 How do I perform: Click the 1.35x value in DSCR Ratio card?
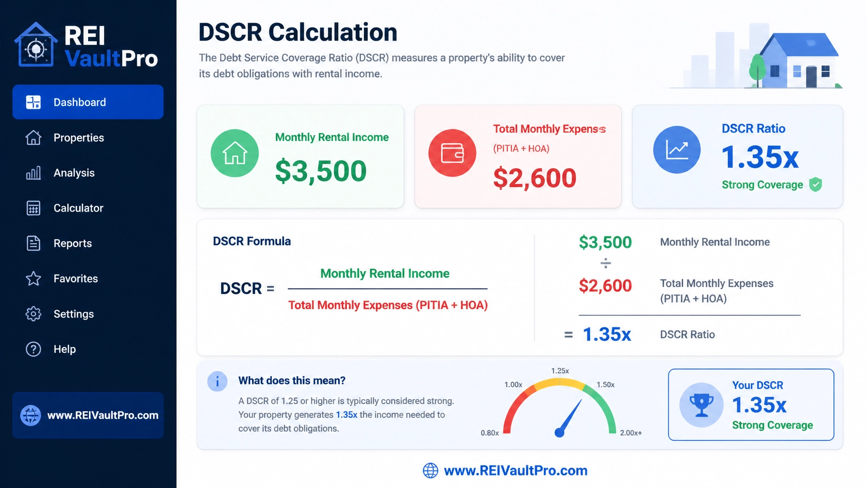pos(760,157)
